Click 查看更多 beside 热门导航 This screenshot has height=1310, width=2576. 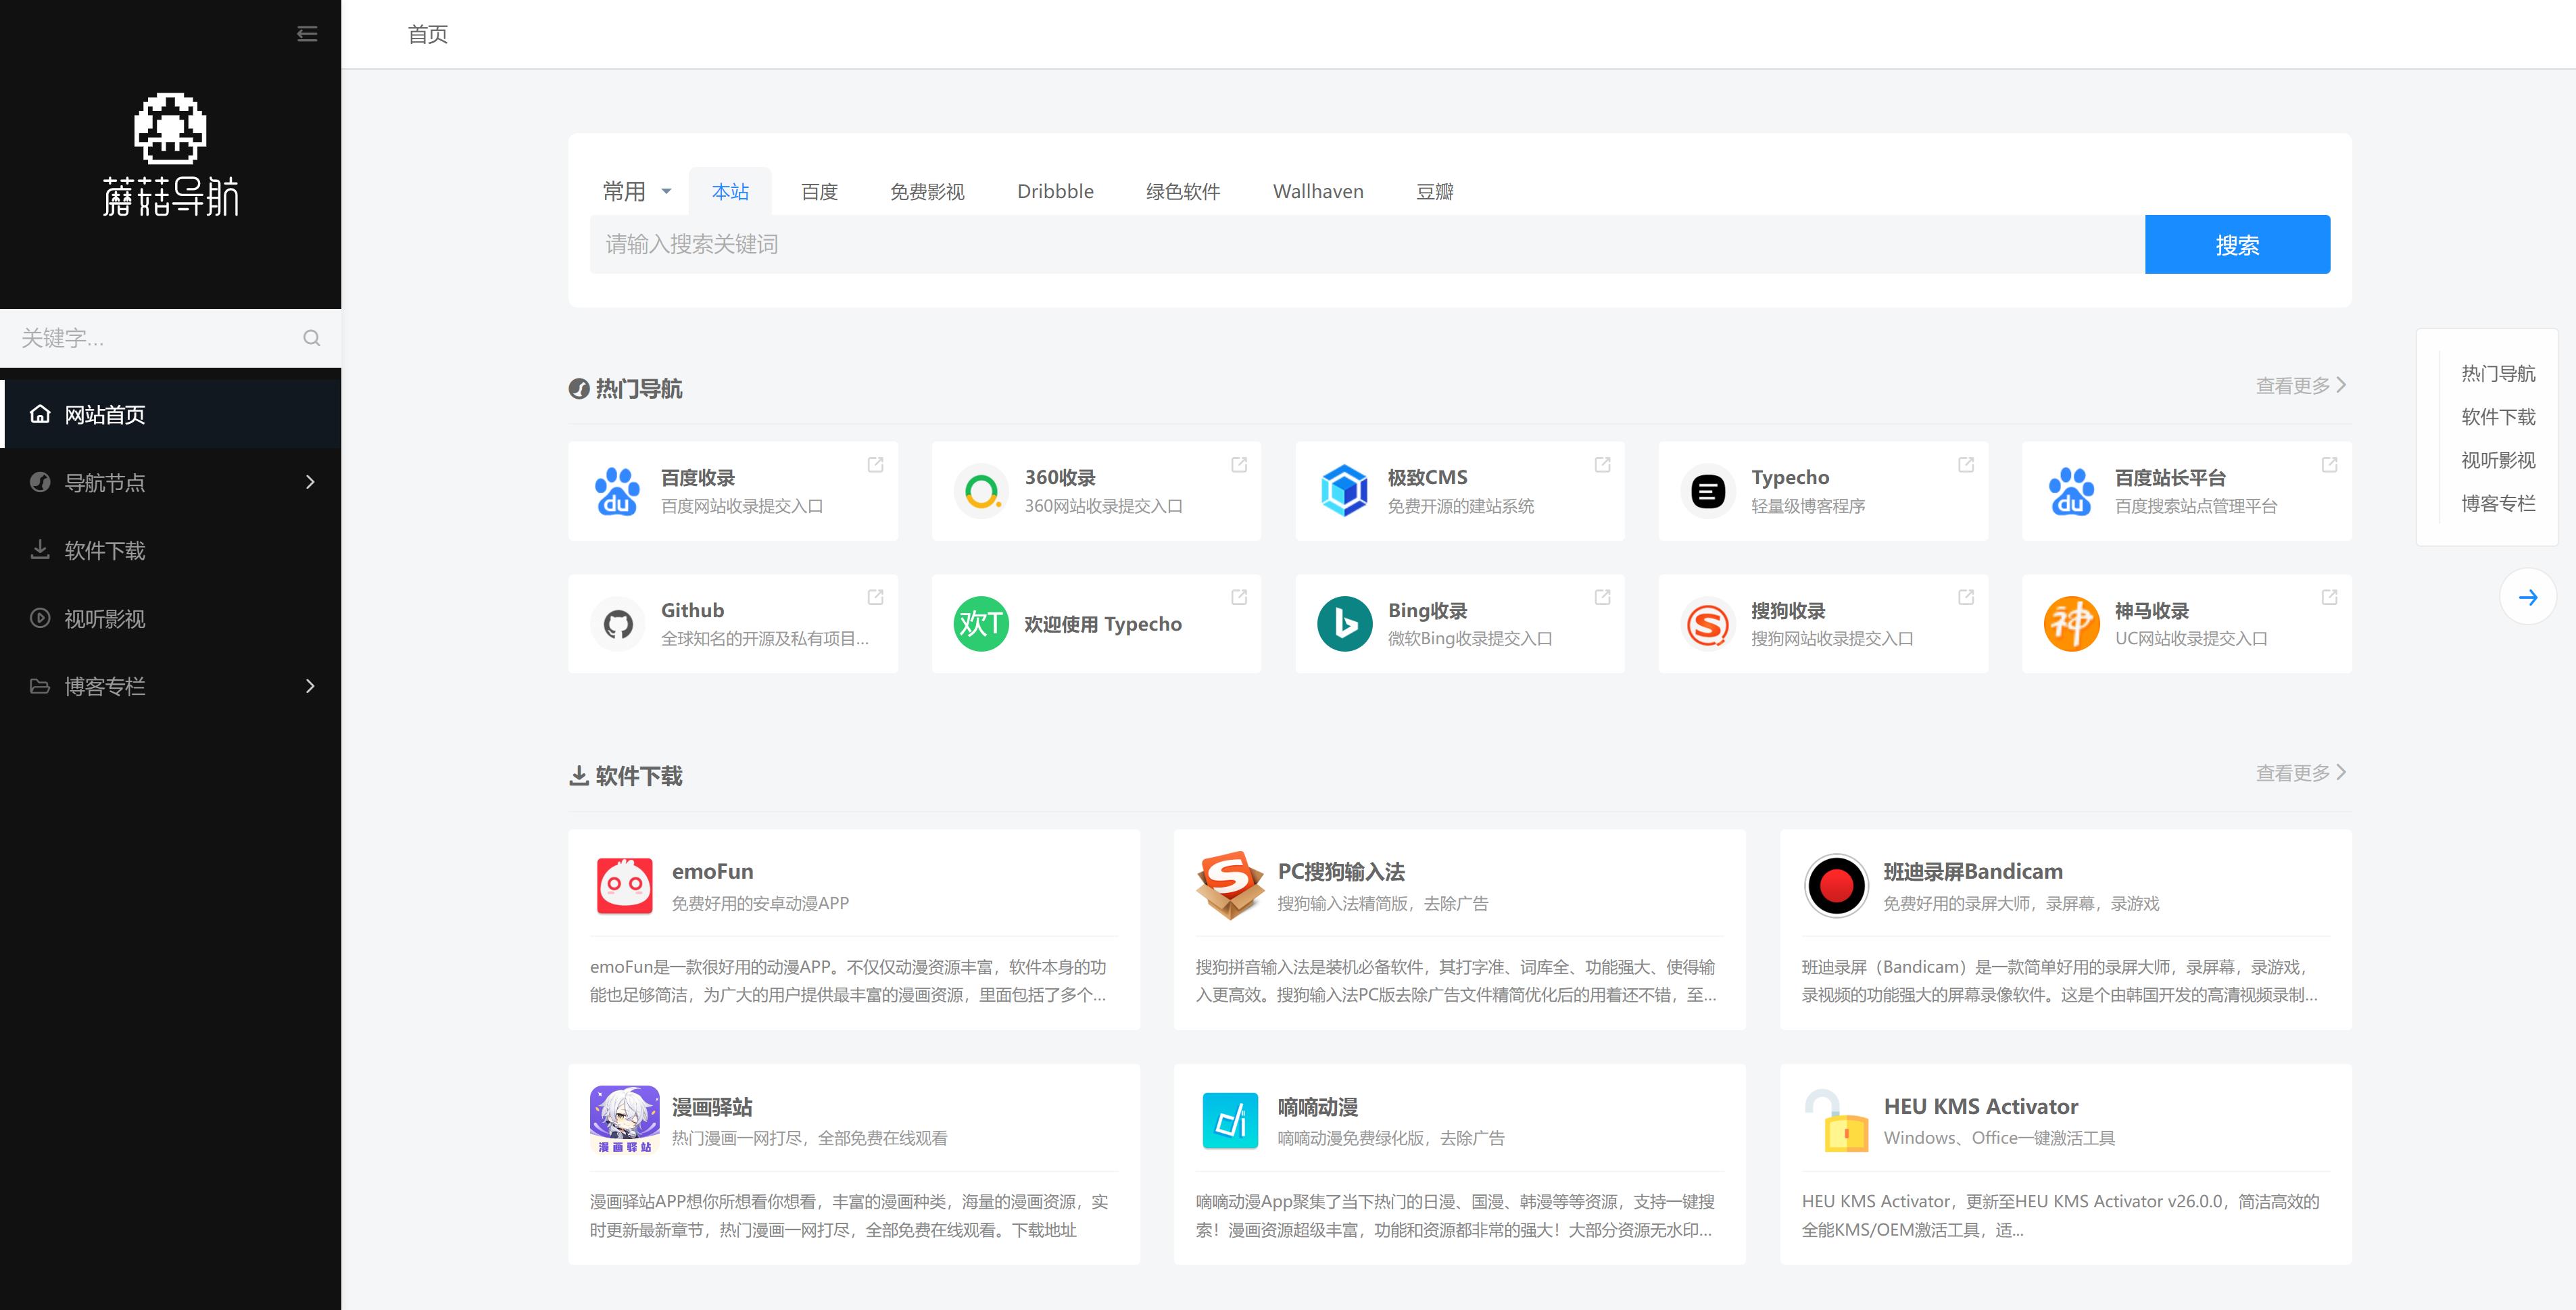[x=2299, y=385]
